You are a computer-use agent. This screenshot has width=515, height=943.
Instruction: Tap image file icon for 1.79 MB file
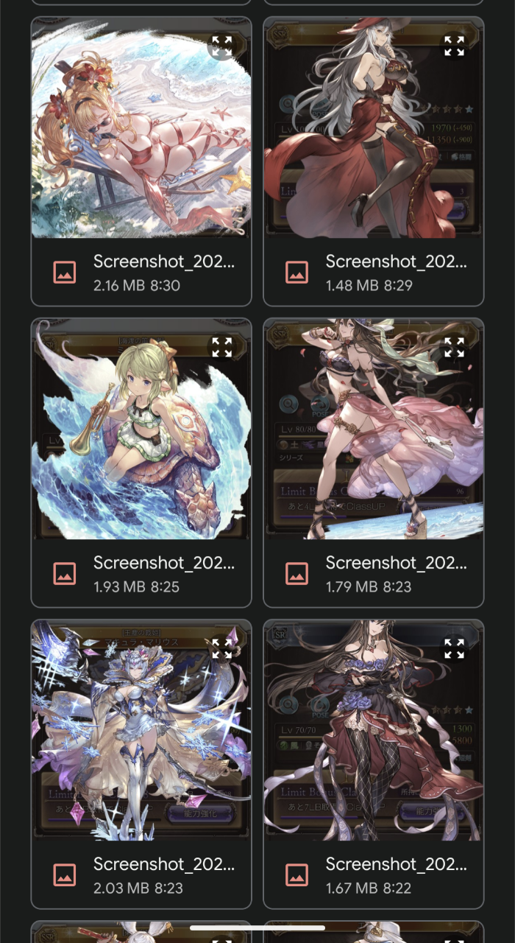point(297,574)
